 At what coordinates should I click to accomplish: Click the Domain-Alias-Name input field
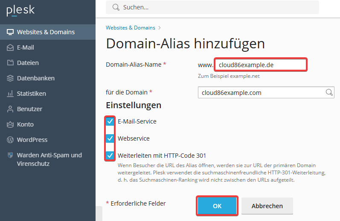pyautogui.click(x=261, y=65)
